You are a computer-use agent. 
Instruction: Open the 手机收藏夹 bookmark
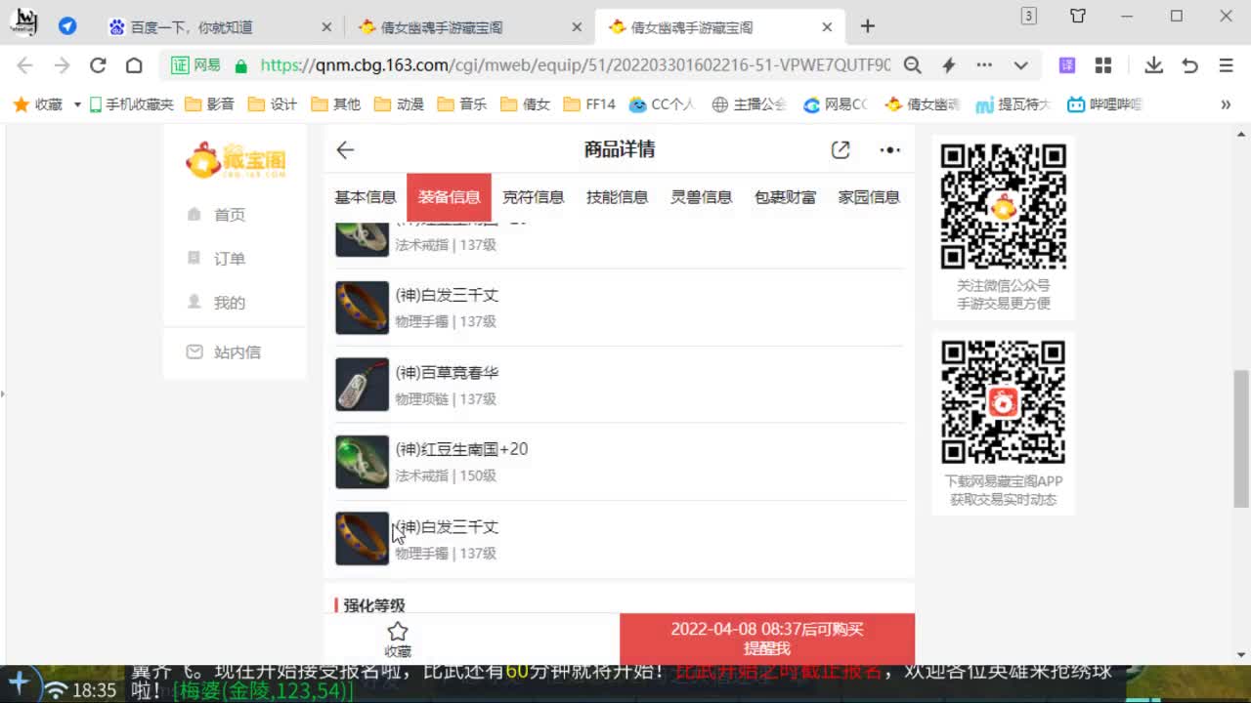[131, 104]
